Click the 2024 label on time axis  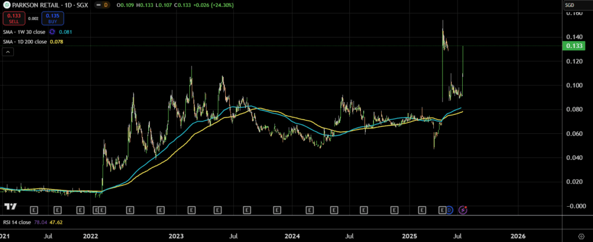[x=291, y=236]
